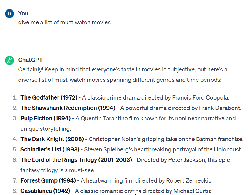Click the name Frank Darabont
248x195 pixels.
[219, 108]
